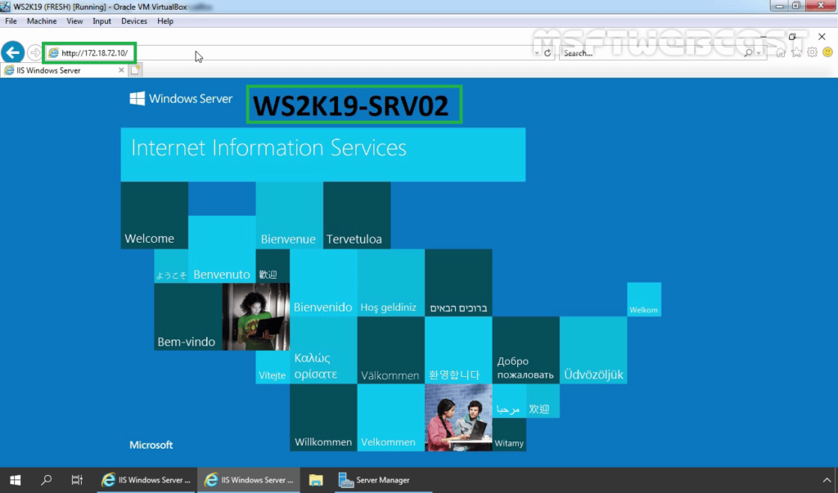The height and width of the screenshot is (493, 838).
Task: Click the VirtualBox title bar app icon
Action: point(6,7)
